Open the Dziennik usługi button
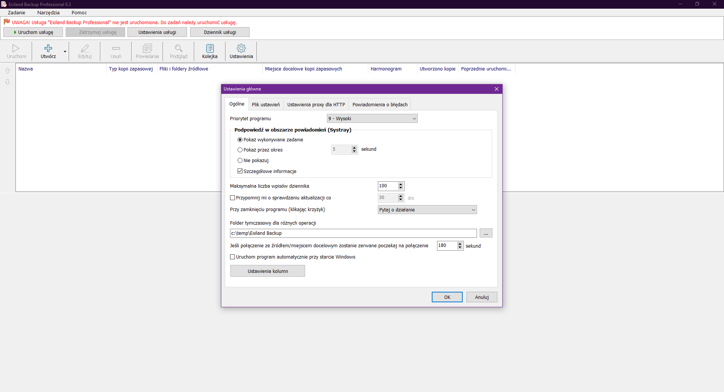This screenshot has height=392, width=724. [220, 32]
